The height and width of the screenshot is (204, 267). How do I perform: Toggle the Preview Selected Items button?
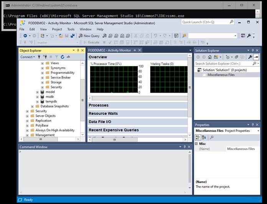click(x=256, y=57)
